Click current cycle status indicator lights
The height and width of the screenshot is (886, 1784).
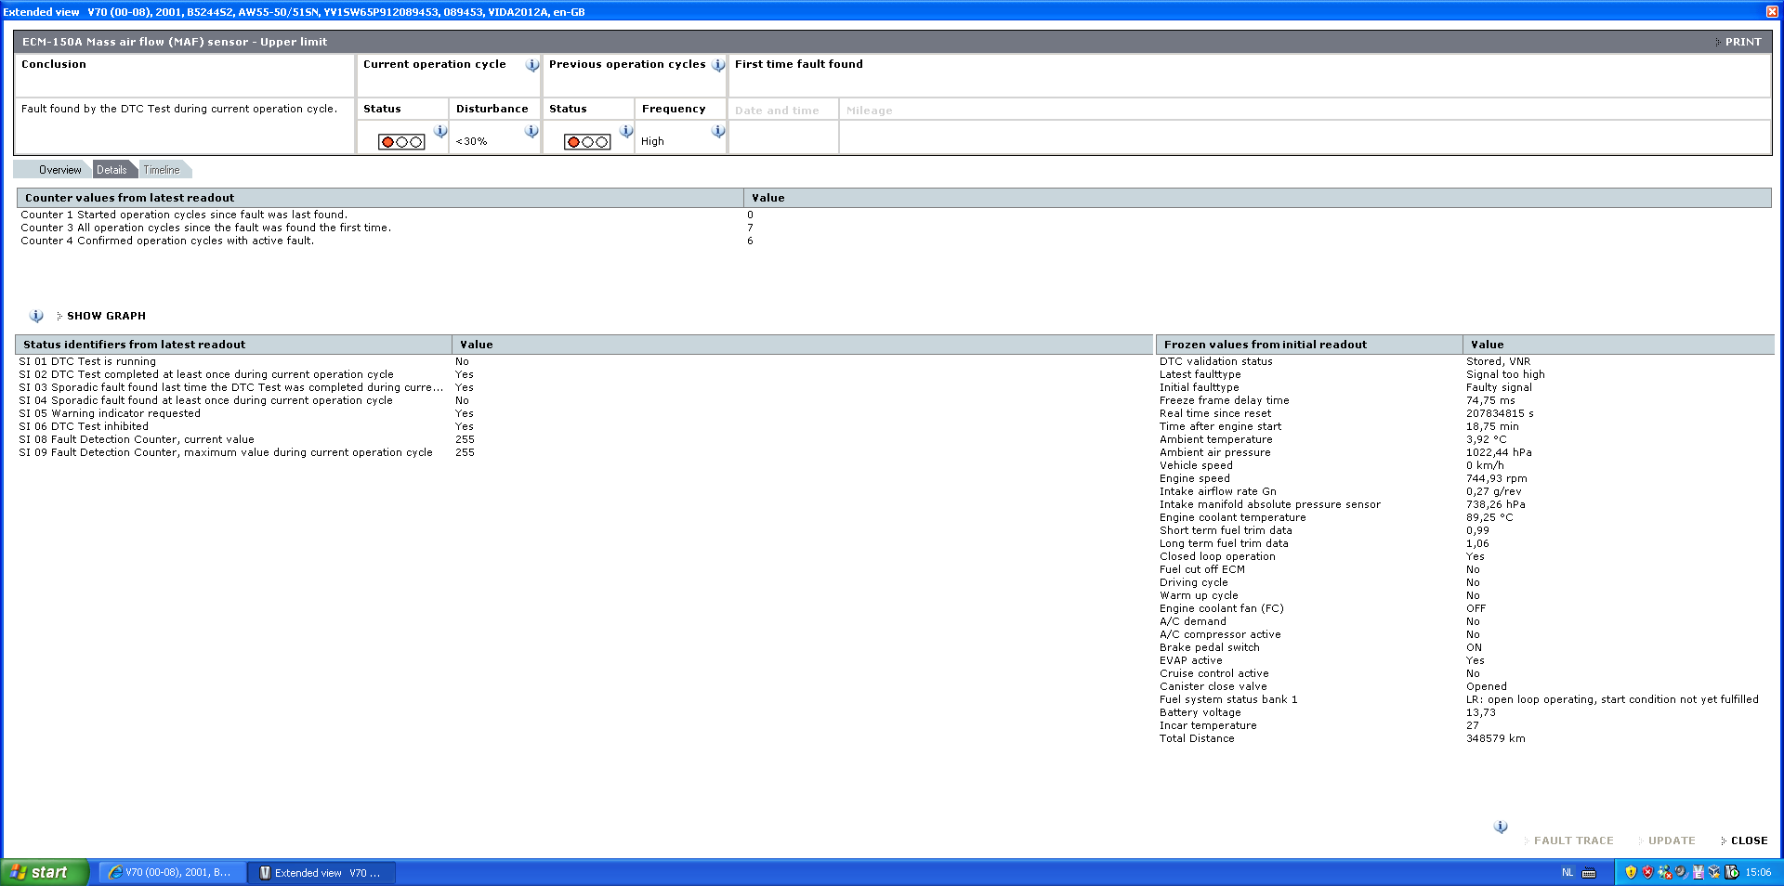tap(401, 142)
